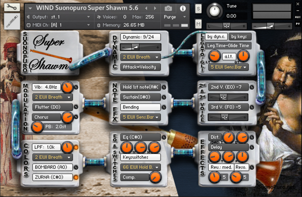The image size is (302, 197).
Task: Select legato by dyn.c. button
Action: [216, 37]
